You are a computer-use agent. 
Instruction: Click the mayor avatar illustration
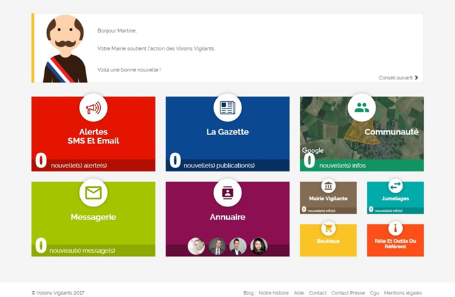click(x=65, y=49)
